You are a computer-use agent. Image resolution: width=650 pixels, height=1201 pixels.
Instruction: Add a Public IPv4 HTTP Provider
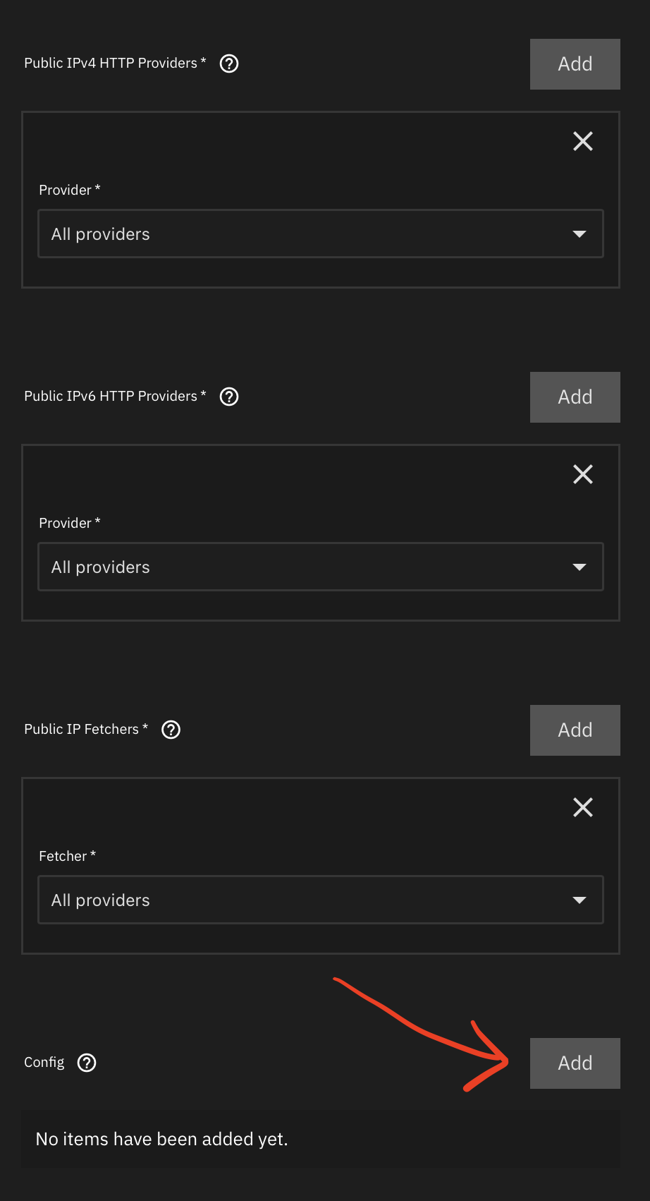point(575,64)
